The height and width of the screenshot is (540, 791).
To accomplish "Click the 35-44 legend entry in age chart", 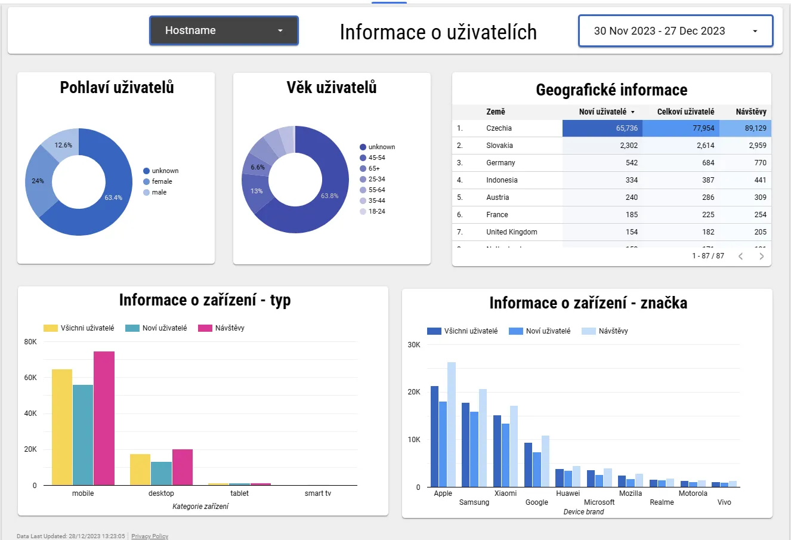I will pos(373,200).
